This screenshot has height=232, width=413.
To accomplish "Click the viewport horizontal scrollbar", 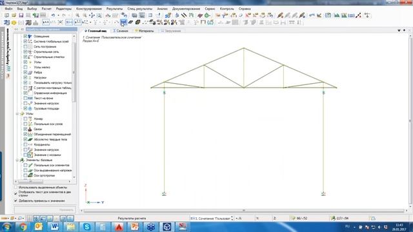I will 244,211.
